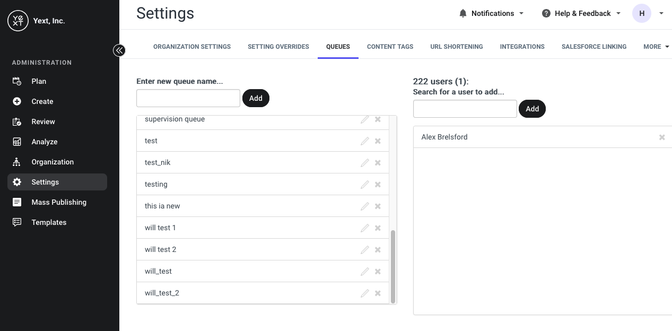Delete the will_test queue

coord(378,272)
